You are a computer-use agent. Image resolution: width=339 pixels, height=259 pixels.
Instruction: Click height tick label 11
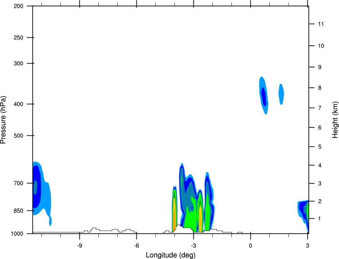[x=321, y=24]
